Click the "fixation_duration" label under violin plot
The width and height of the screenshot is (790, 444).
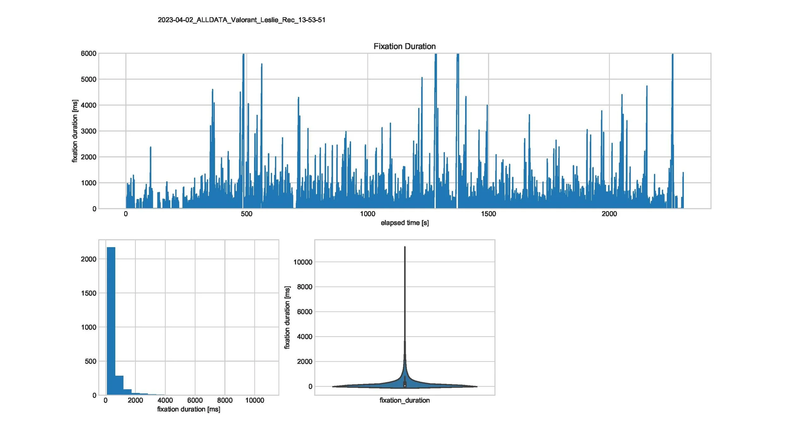404,400
